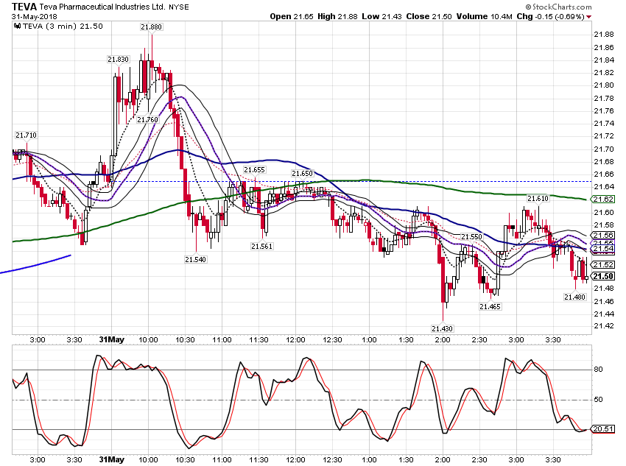Click the 21.561 low price annotation
The height and width of the screenshot is (466, 626).
tap(262, 247)
